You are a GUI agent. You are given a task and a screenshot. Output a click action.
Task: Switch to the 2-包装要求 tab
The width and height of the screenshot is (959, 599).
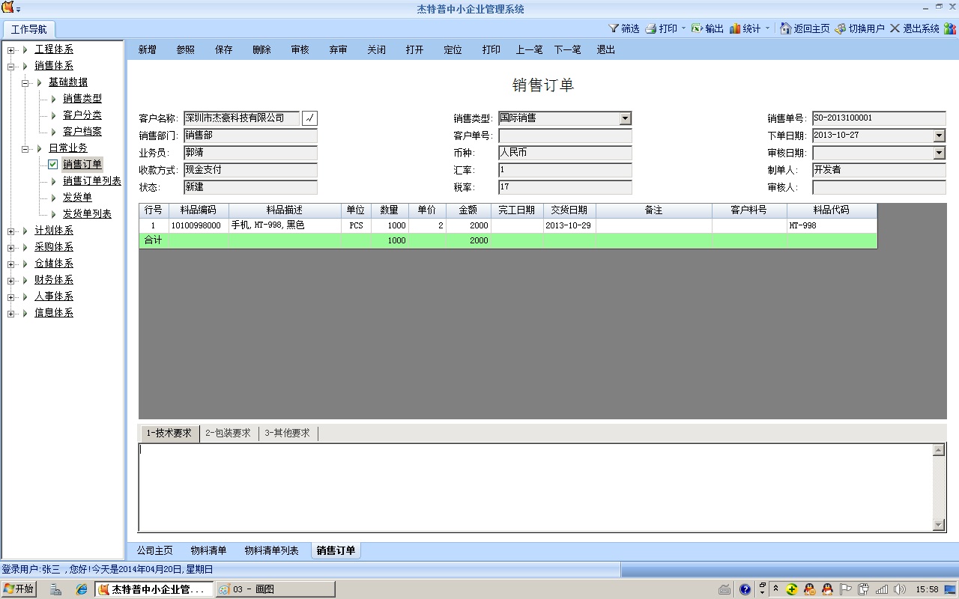228,434
